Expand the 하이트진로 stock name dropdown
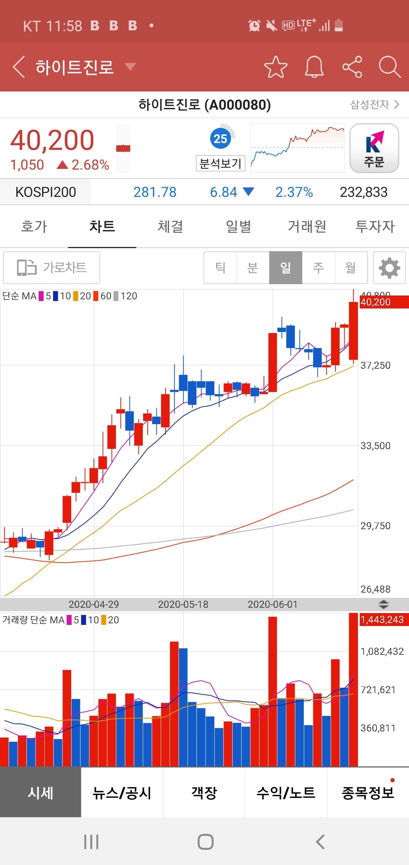The width and height of the screenshot is (409, 865). click(x=130, y=67)
